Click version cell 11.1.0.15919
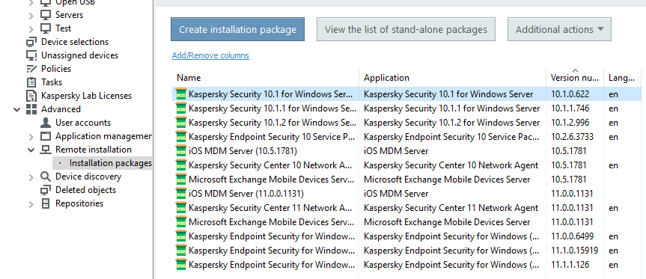This screenshot has width=646, height=279. pos(574,251)
